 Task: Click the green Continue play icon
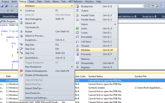[21, 10]
